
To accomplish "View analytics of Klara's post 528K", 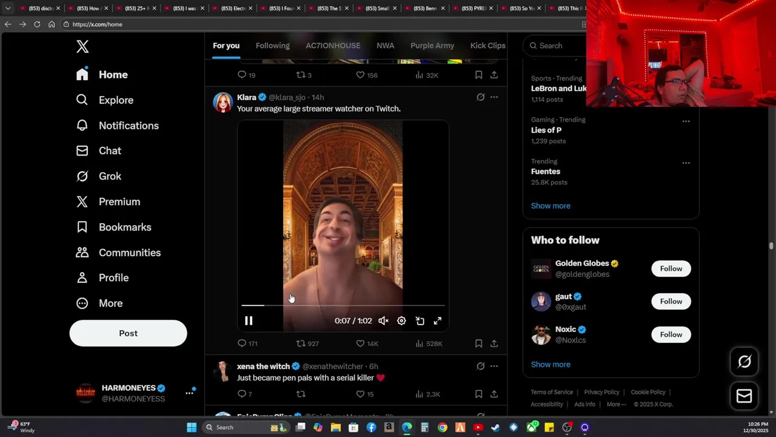I will point(429,344).
